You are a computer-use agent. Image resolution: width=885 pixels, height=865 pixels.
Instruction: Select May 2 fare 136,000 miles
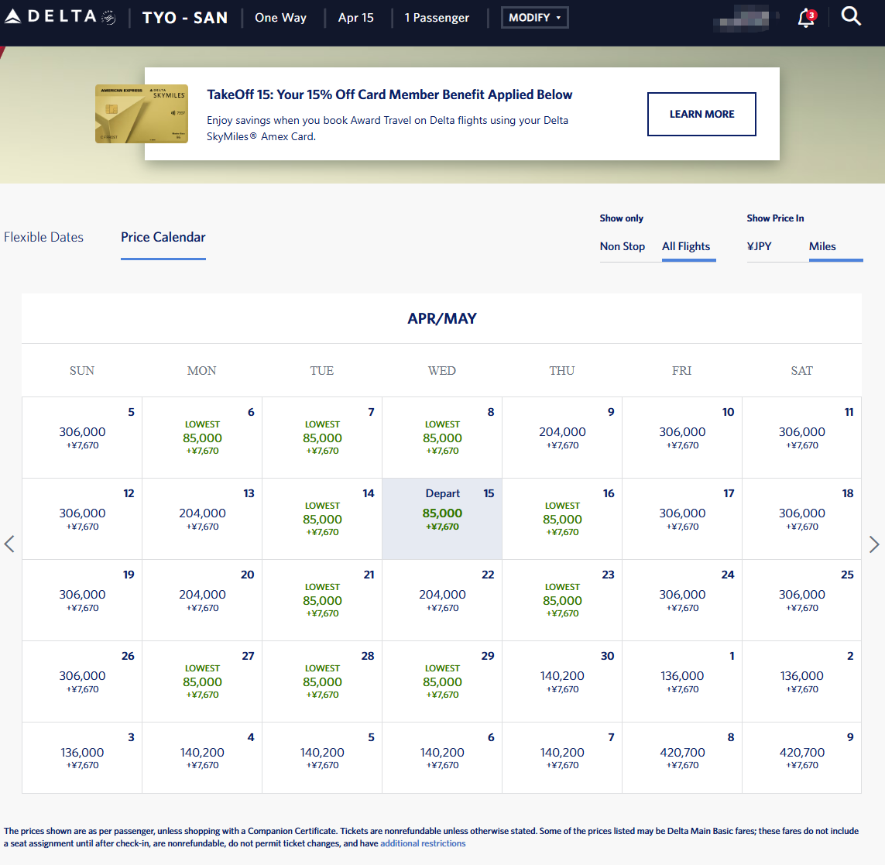801,681
